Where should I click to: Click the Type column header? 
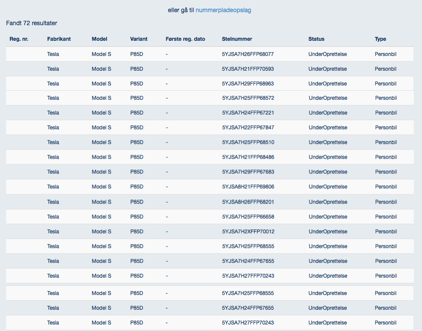(x=380, y=39)
